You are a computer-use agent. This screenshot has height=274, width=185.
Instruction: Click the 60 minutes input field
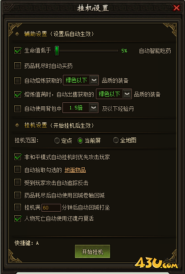[51, 208]
